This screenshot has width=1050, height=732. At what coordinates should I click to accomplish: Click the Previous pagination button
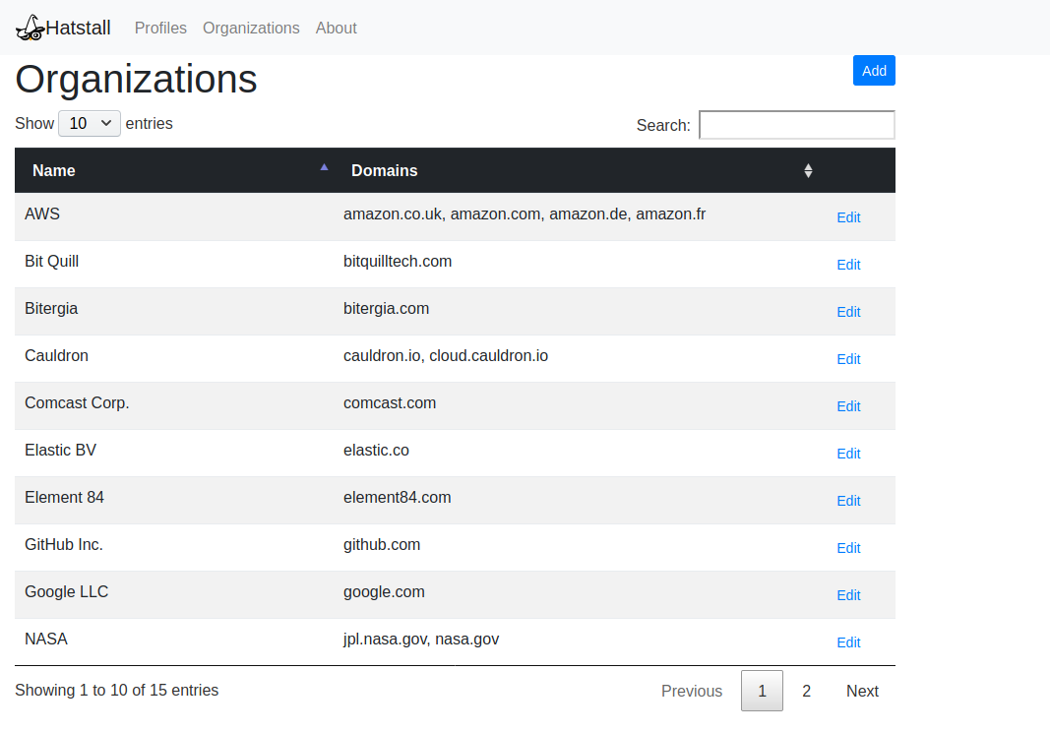point(692,691)
